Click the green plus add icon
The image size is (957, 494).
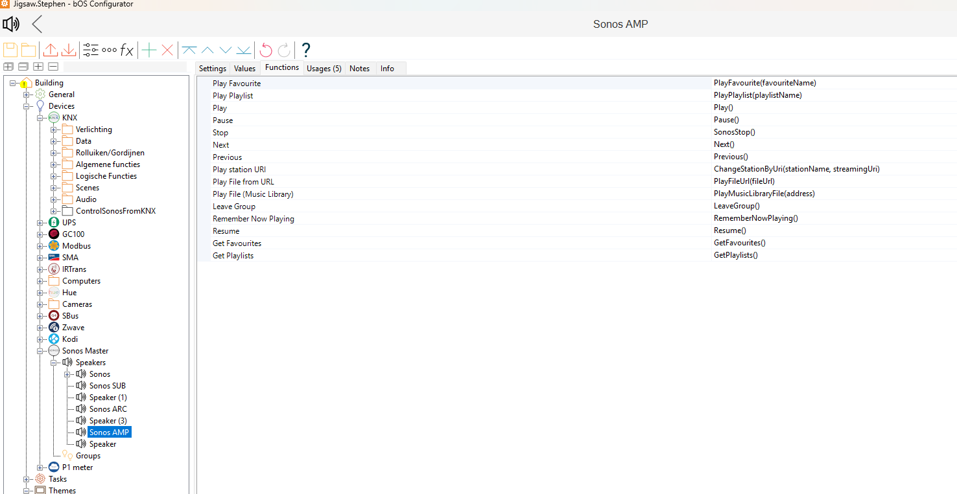point(149,50)
